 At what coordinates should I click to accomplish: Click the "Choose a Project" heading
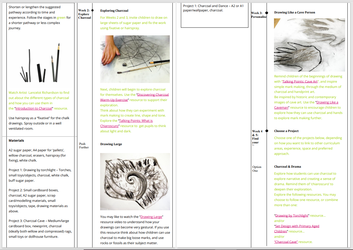coord(286,131)
